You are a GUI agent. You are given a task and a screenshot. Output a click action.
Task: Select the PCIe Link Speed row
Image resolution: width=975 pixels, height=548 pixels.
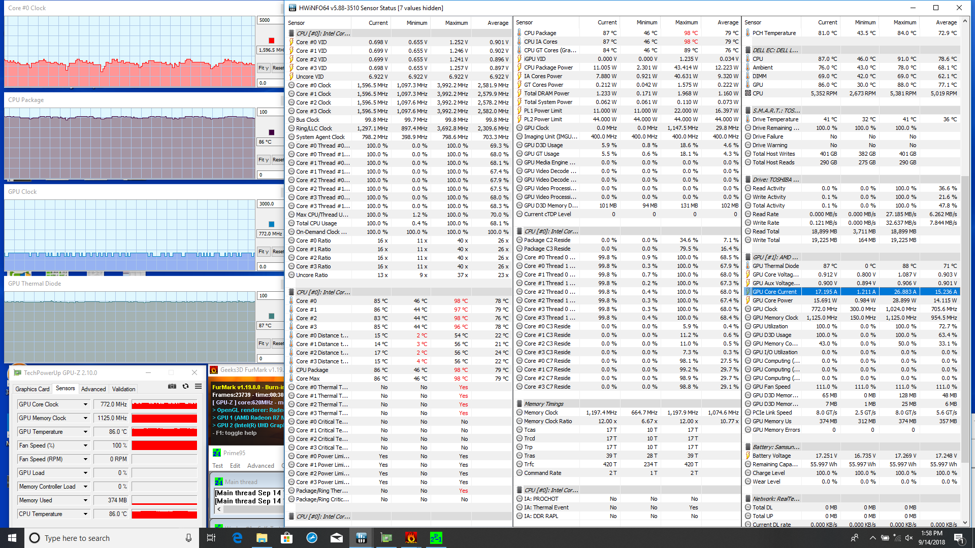(x=851, y=413)
